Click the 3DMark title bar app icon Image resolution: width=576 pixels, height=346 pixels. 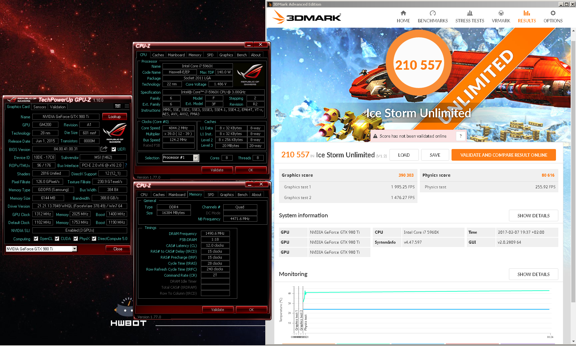coord(270,4)
